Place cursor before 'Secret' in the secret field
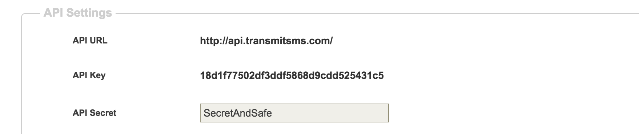639x134 pixels. coord(204,113)
